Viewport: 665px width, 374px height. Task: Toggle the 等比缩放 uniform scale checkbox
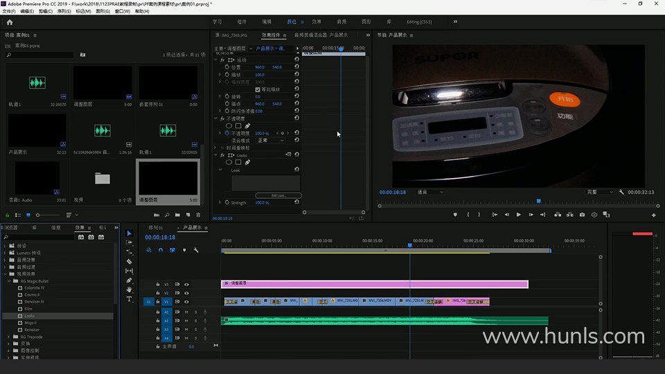pos(258,89)
